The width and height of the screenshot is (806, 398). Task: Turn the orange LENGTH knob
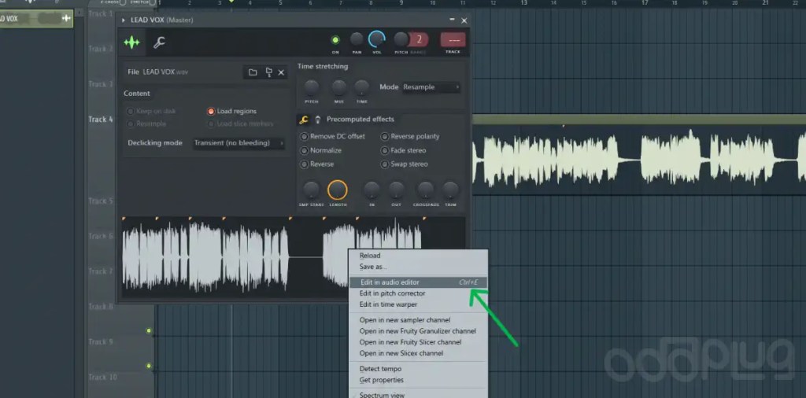[x=337, y=190]
